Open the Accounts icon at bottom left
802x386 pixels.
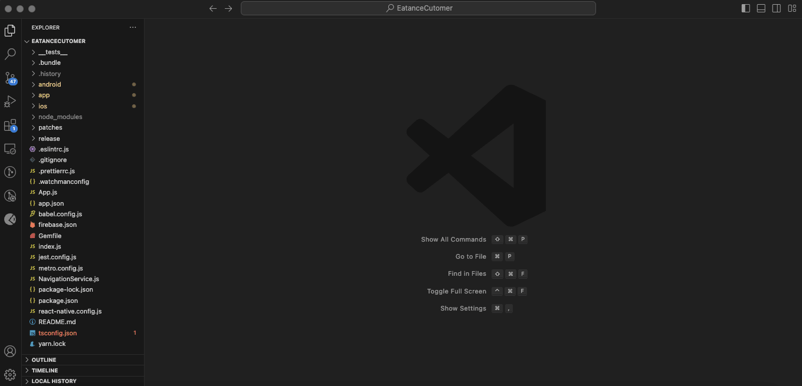(10, 351)
